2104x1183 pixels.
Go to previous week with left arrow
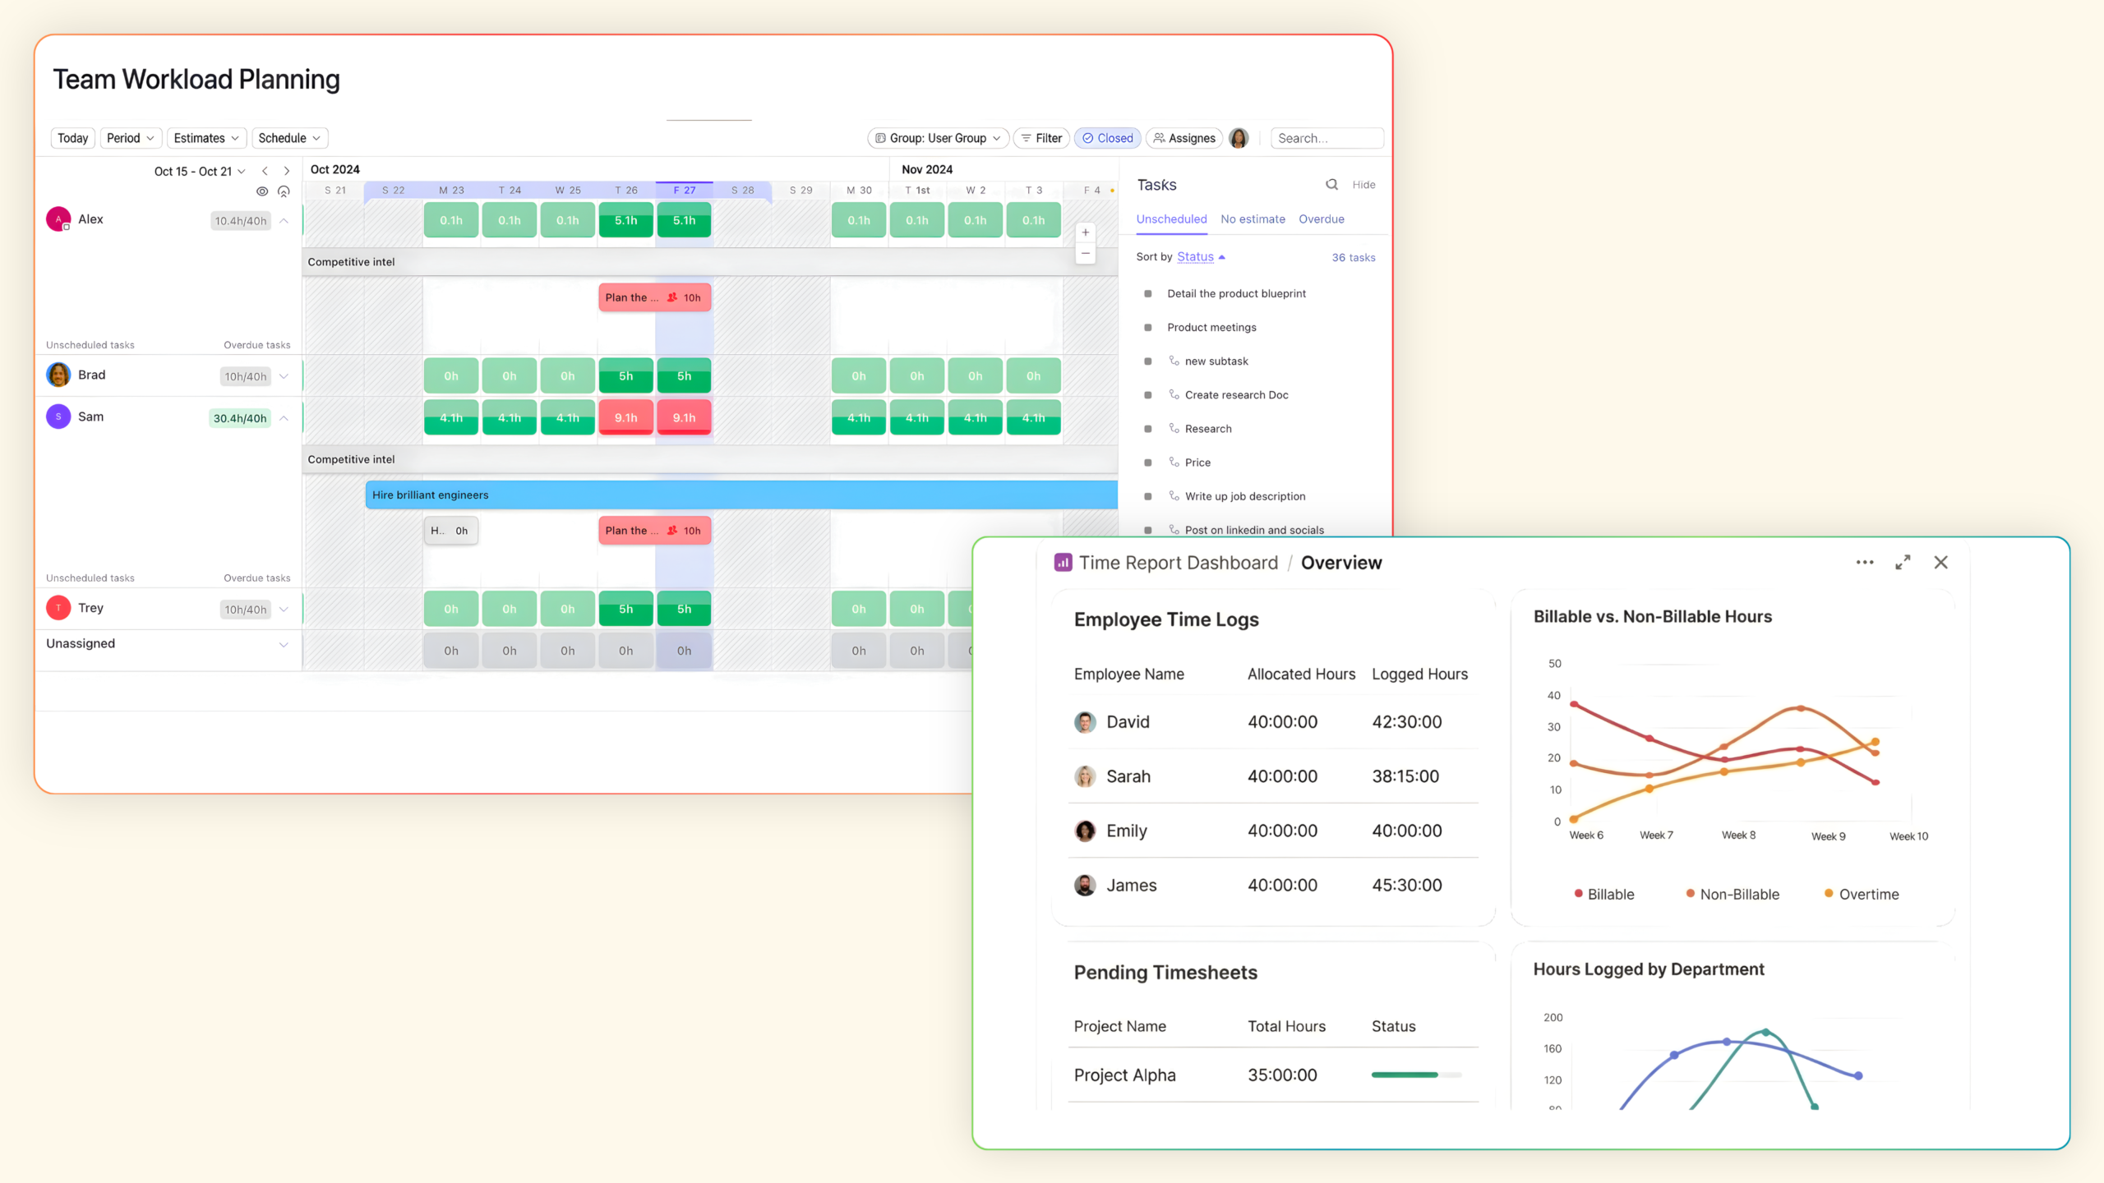point(265,171)
